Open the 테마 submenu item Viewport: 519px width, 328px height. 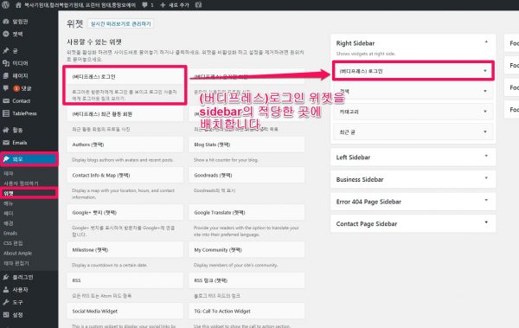coord(9,173)
